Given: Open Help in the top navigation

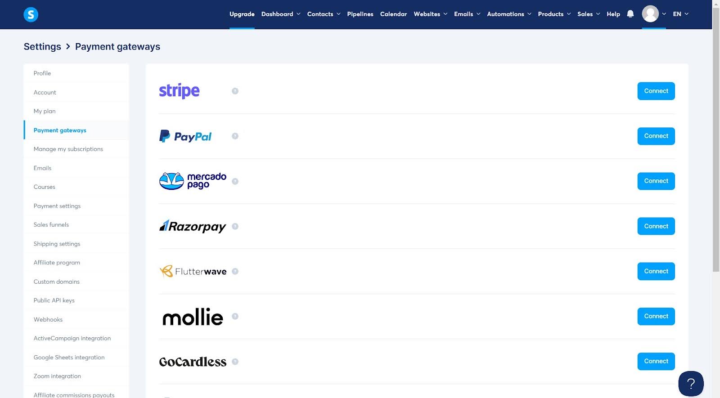Looking at the screenshot, I should pyautogui.click(x=613, y=14).
